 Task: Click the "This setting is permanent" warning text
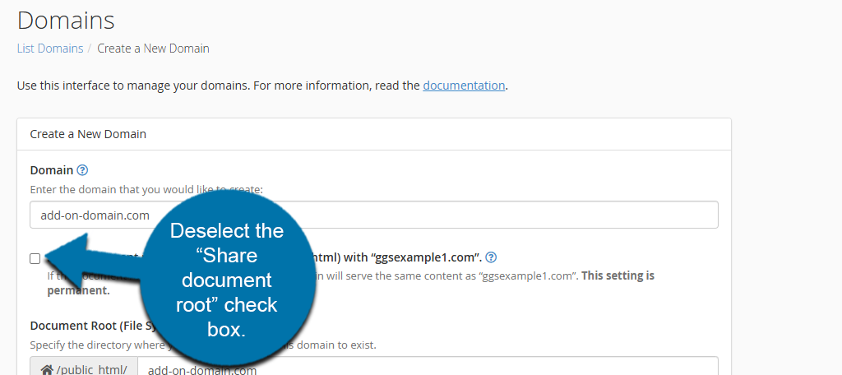[618, 276]
